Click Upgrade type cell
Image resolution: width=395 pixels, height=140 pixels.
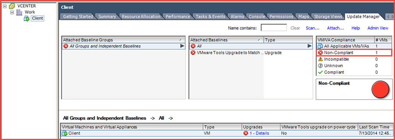[273, 52]
